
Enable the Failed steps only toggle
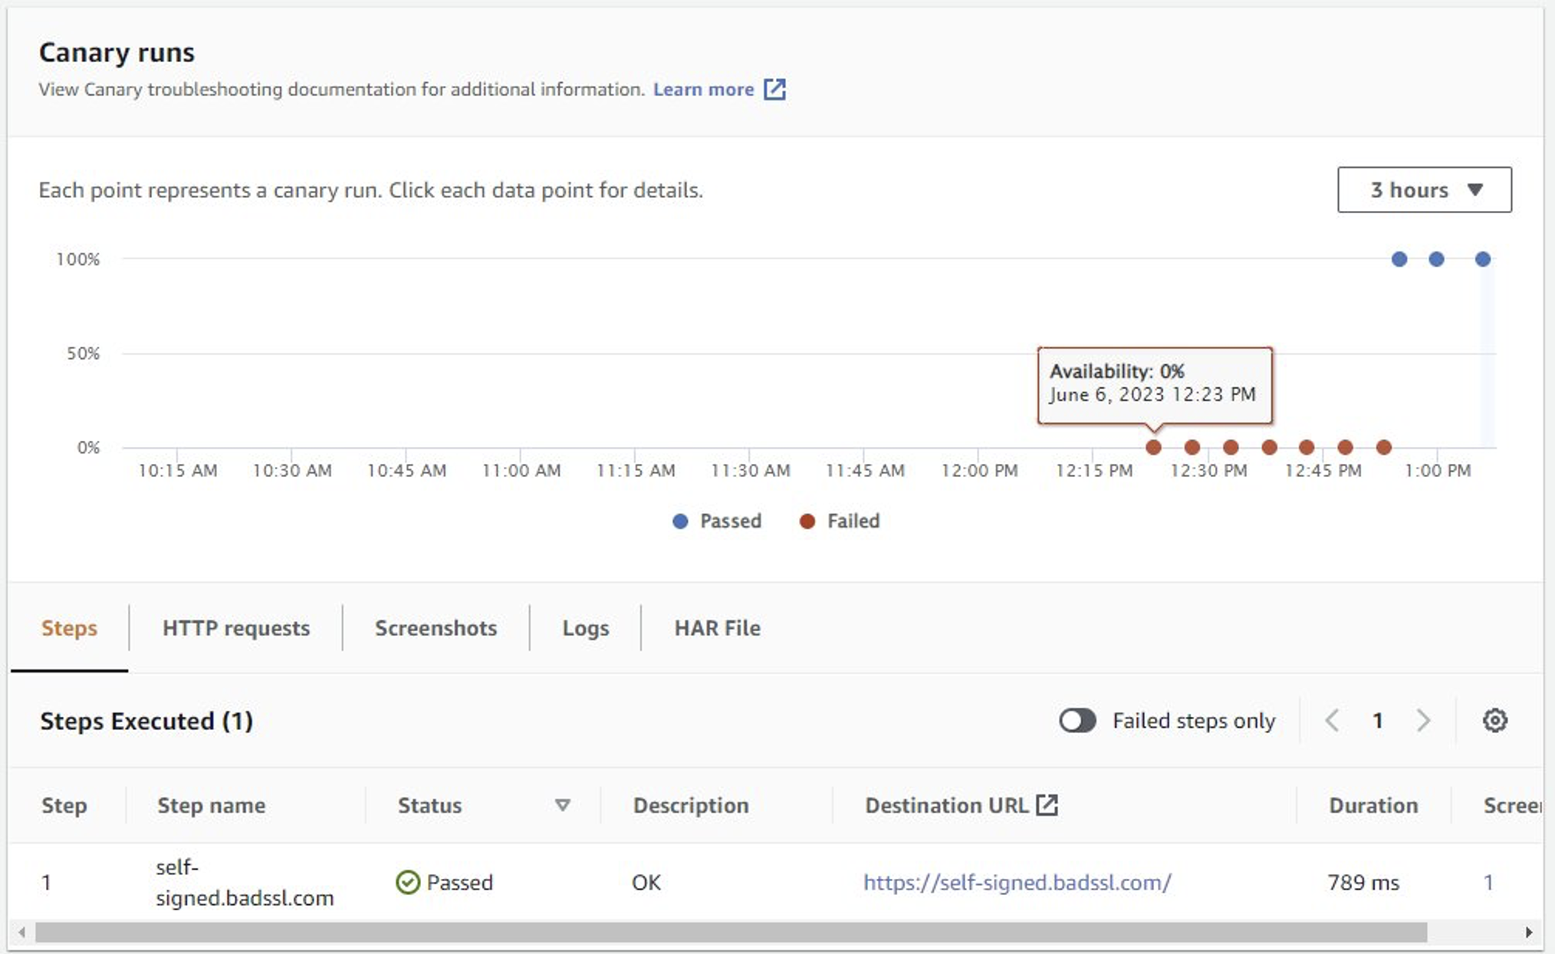(1077, 720)
